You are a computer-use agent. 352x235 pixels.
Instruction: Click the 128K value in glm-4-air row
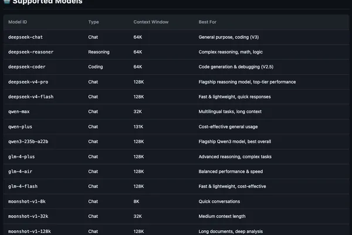point(138,172)
